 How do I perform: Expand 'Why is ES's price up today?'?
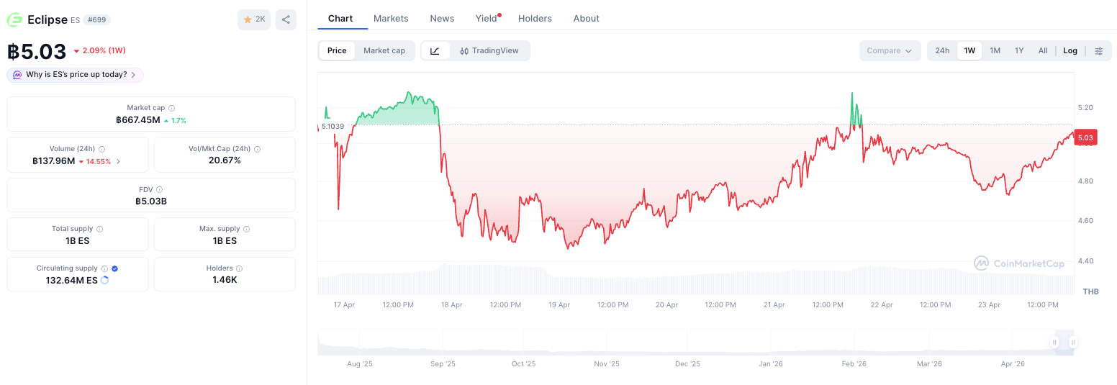click(75, 75)
